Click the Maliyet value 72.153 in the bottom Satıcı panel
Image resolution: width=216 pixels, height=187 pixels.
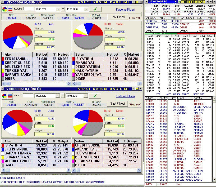pos(114,134)
